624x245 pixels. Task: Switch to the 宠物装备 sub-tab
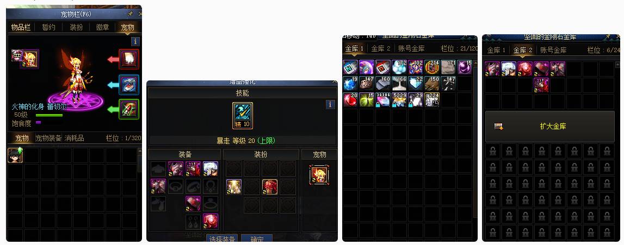pyautogui.click(x=48, y=138)
